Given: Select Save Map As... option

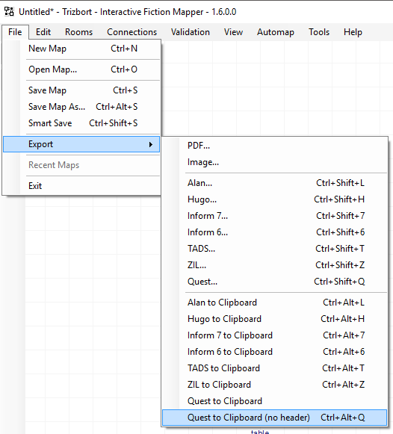Looking at the screenshot, I should (81, 107).
